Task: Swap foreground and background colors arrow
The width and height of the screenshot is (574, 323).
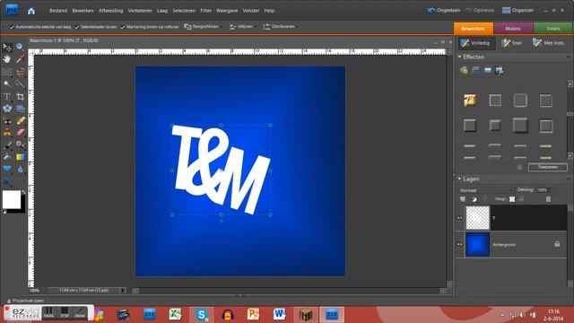Action: [23, 191]
